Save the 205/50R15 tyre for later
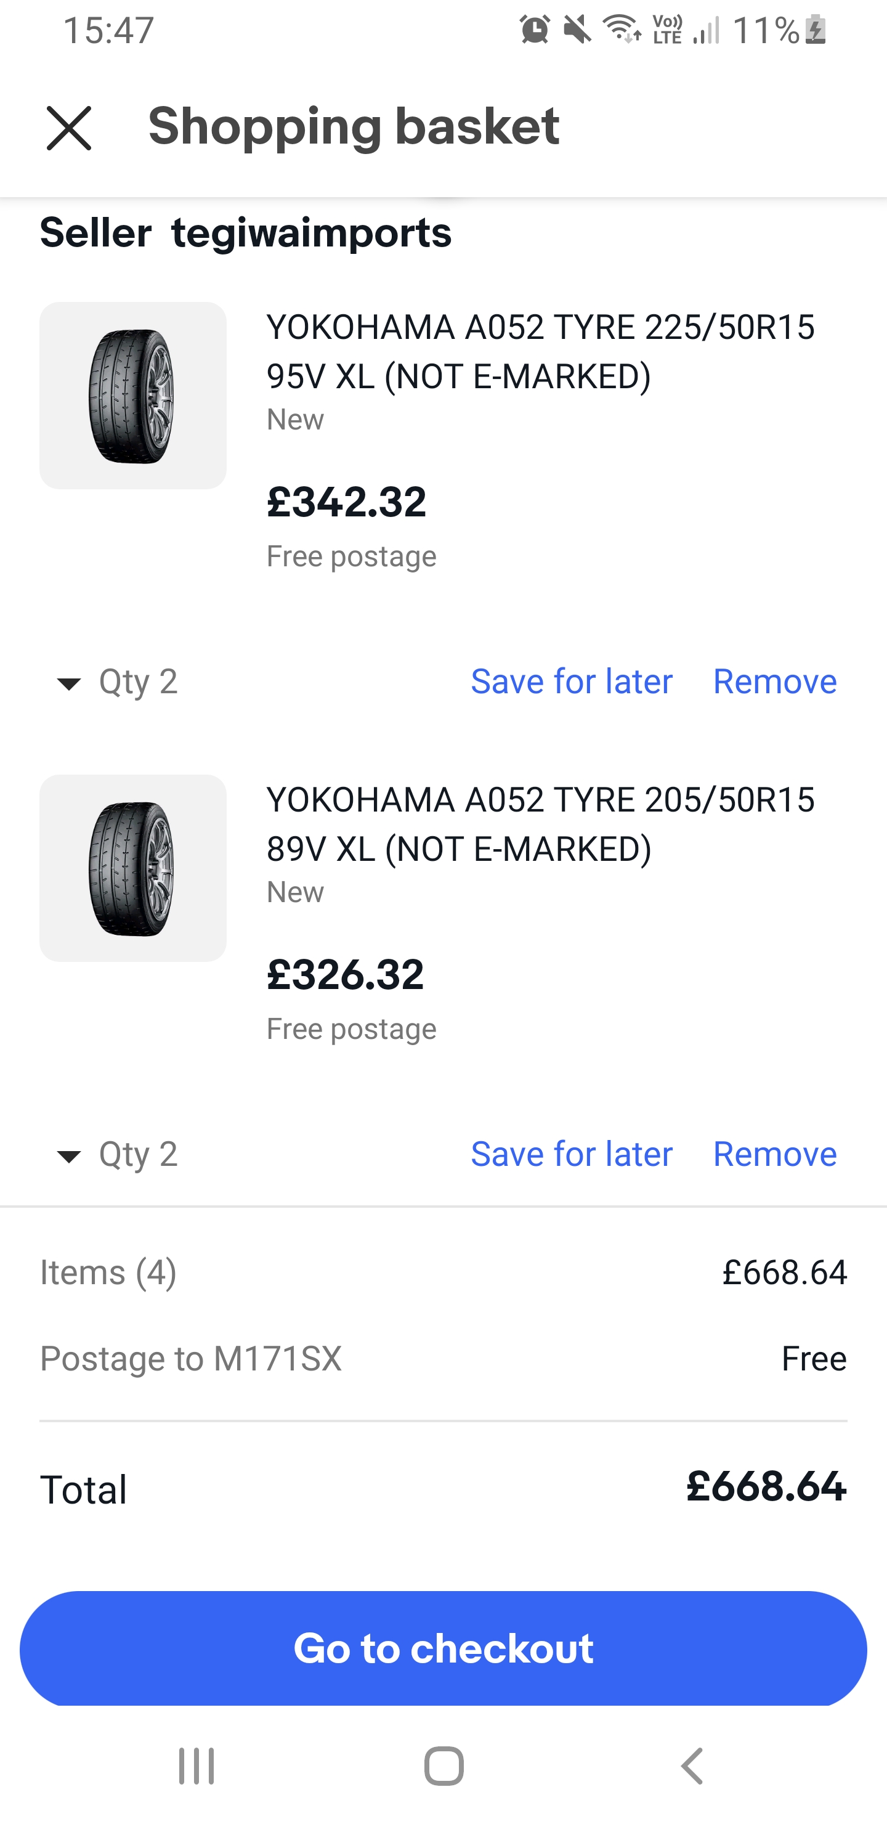The image size is (887, 1824). coord(571,1154)
